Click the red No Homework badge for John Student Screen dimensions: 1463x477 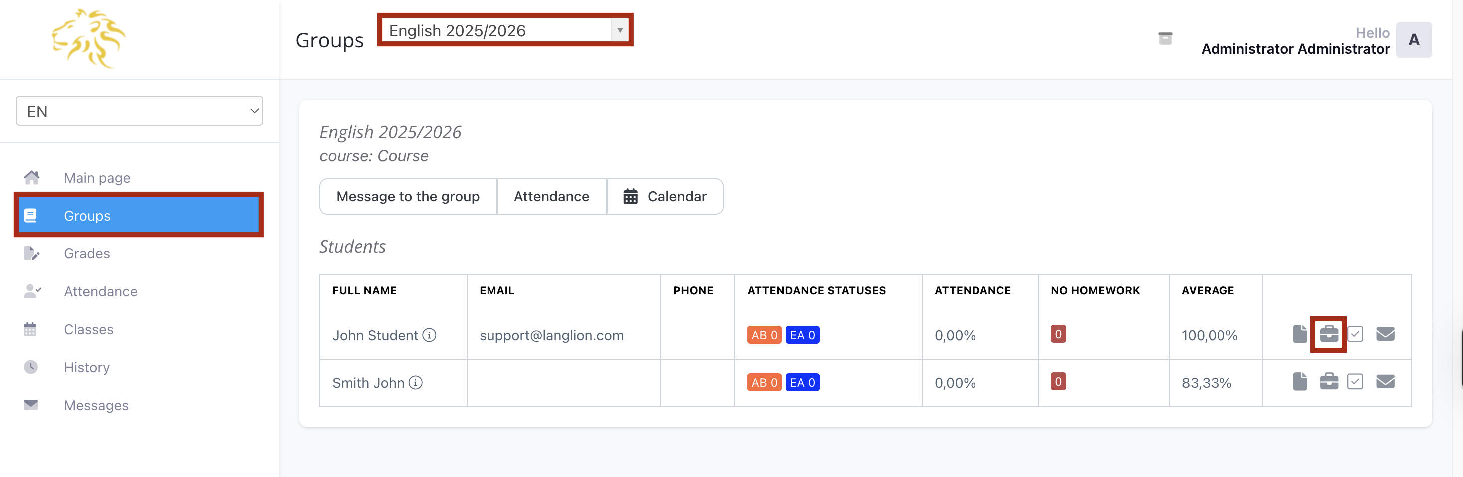pos(1058,334)
